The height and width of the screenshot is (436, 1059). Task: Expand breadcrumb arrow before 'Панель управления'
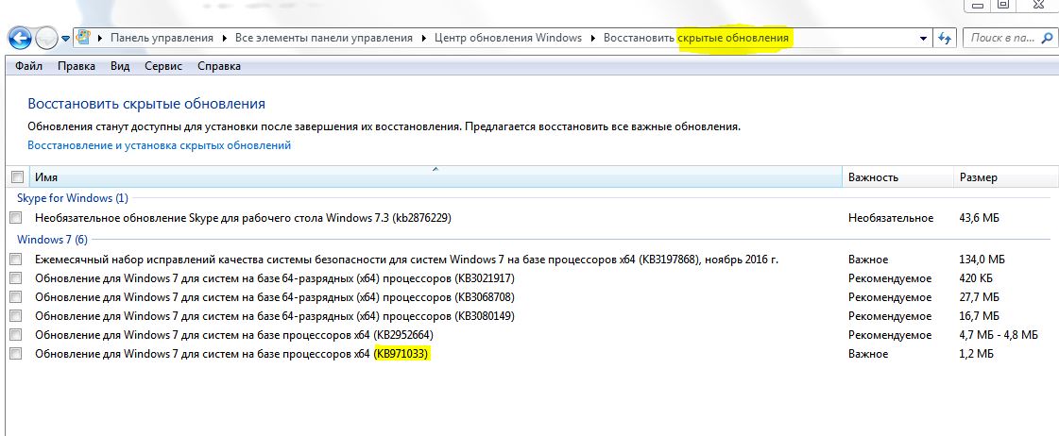coord(101,39)
